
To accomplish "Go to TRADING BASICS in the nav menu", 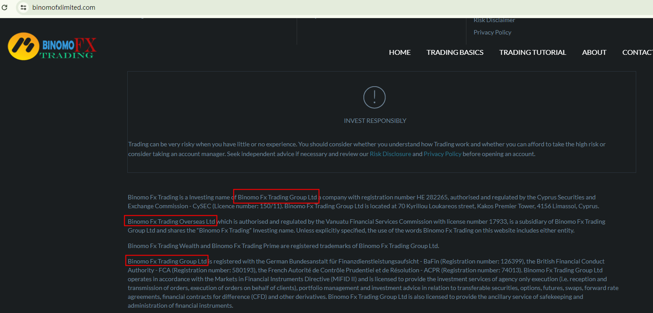I will (x=455, y=53).
